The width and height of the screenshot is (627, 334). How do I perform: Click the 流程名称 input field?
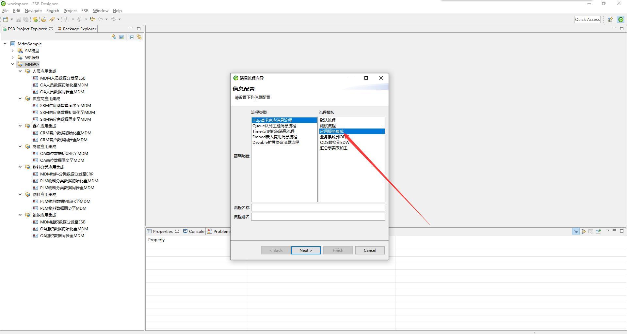point(318,207)
